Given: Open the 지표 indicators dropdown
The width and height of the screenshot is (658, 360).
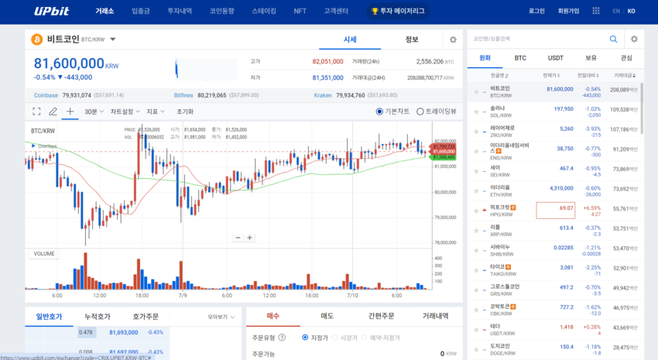Looking at the screenshot, I should click(156, 111).
